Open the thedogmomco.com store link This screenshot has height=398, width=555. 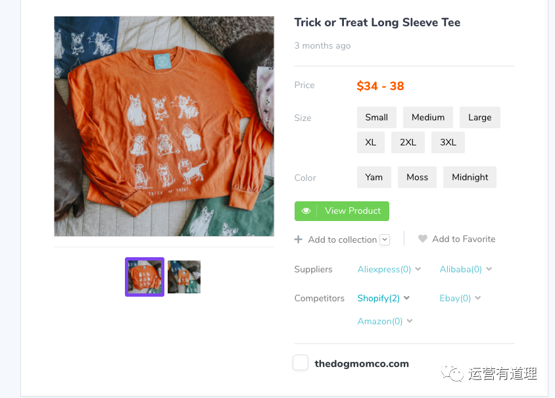tap(362, 363)
